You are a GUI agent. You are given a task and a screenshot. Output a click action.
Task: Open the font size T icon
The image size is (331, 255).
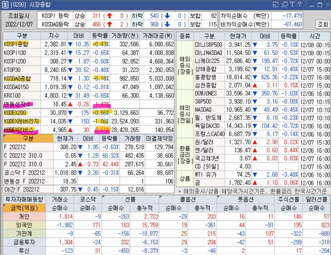(x=292, y=5)
